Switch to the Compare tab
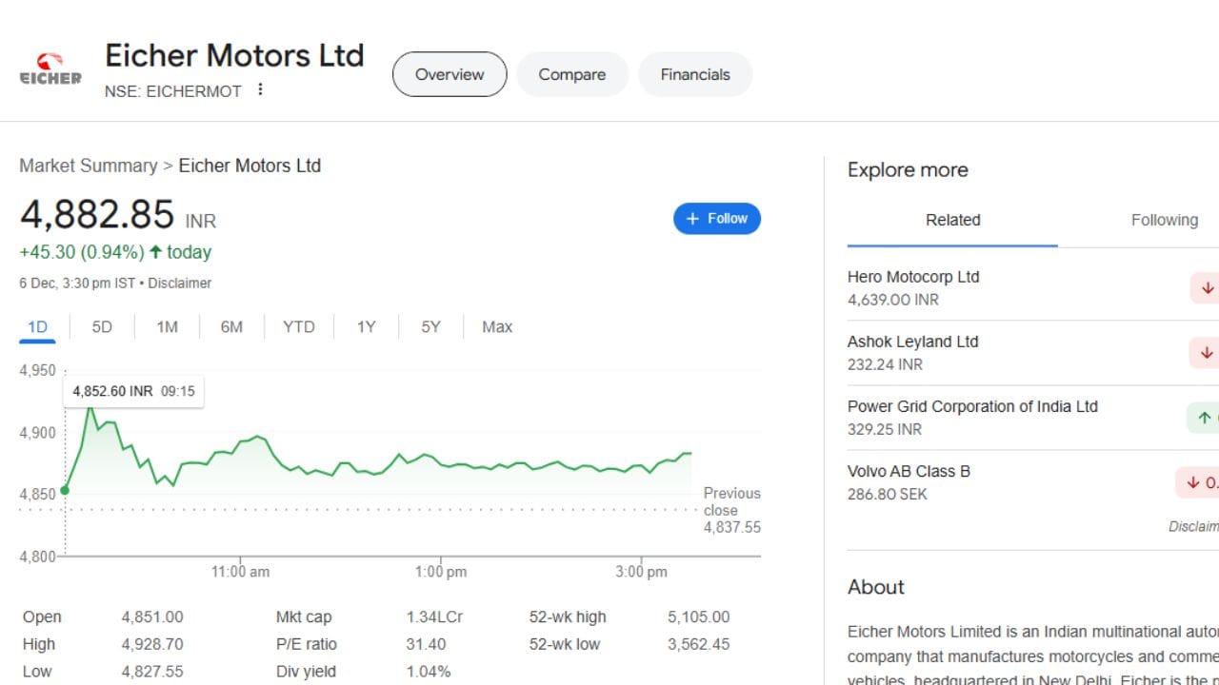The height and width of the screenshot is (685, 1219). click(571, 74)
